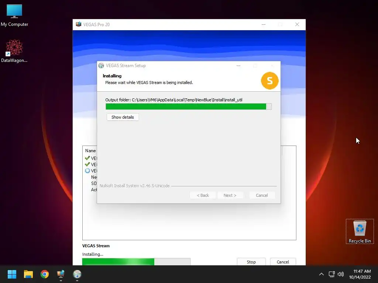Screen dimensions: 378x283
Task: Open the volume control in system tray
Action: pyautogui.click(x=341, y=274)
